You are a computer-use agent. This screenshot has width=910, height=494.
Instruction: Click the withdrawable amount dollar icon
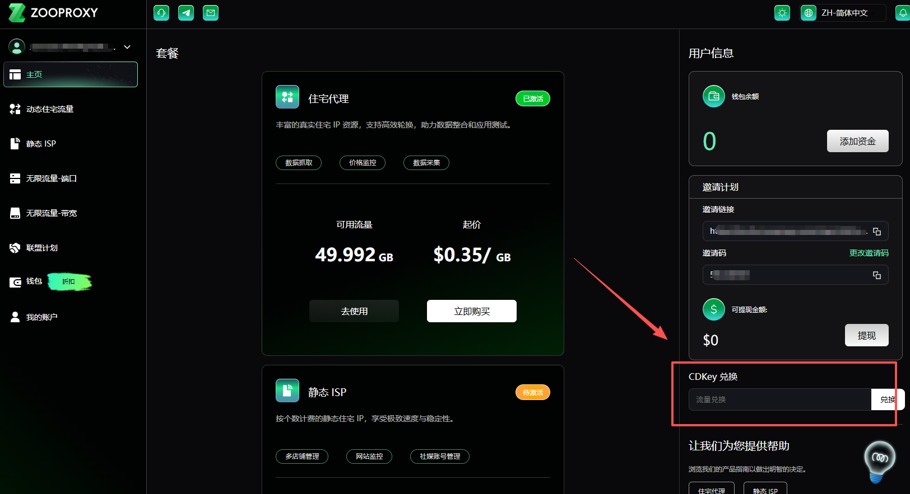(714, 309)
